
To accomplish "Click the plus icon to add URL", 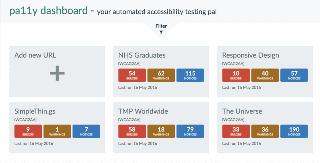I will tap(57, 73).
